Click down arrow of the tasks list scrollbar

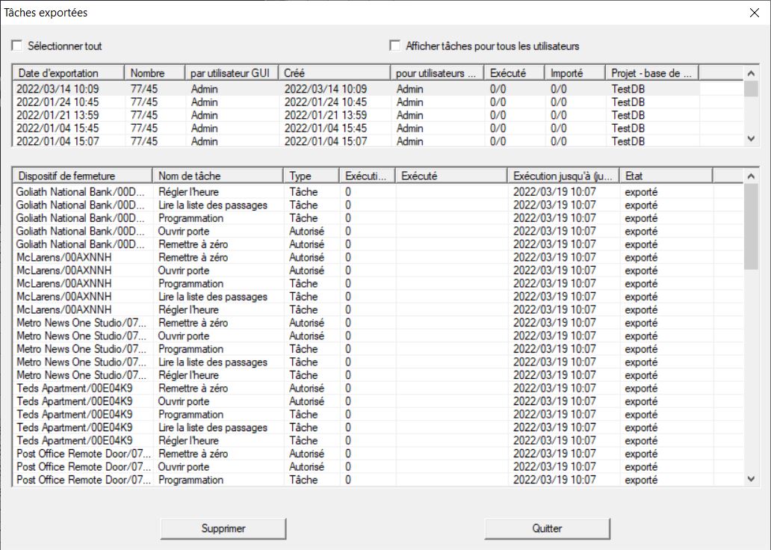(x=751, y=479)
